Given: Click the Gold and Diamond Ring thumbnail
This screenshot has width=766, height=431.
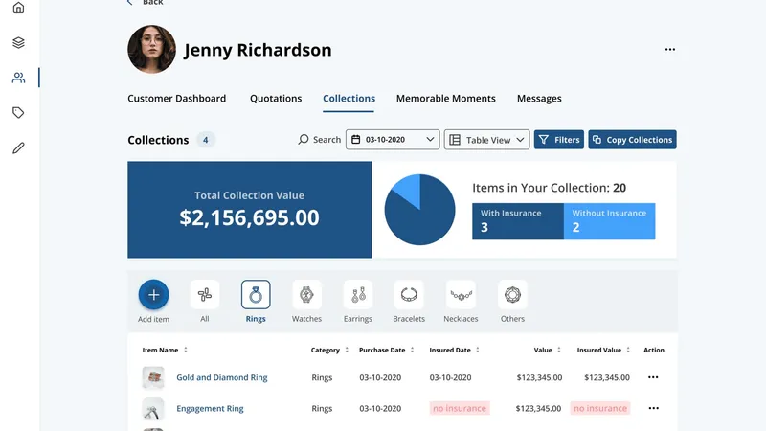Looking at the screenshot, I should coord(153,377).
